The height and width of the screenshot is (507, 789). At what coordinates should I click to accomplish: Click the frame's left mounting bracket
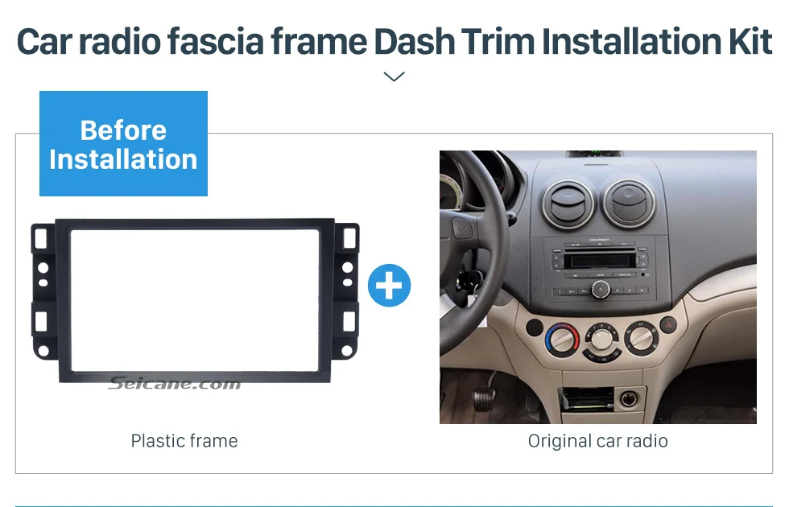click(43, 291)
